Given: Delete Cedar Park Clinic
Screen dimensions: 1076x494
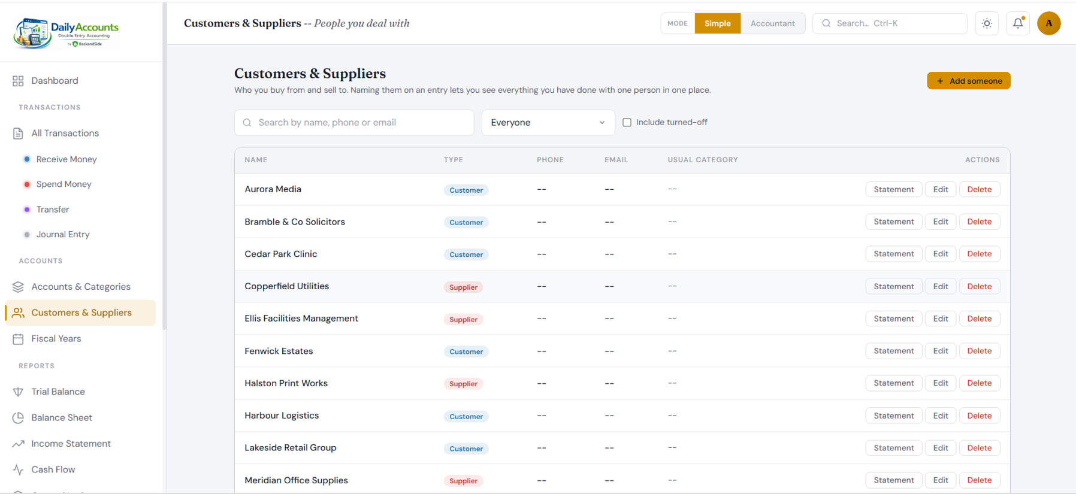Looking at the screenshot, I should click(x=980, y=254).
